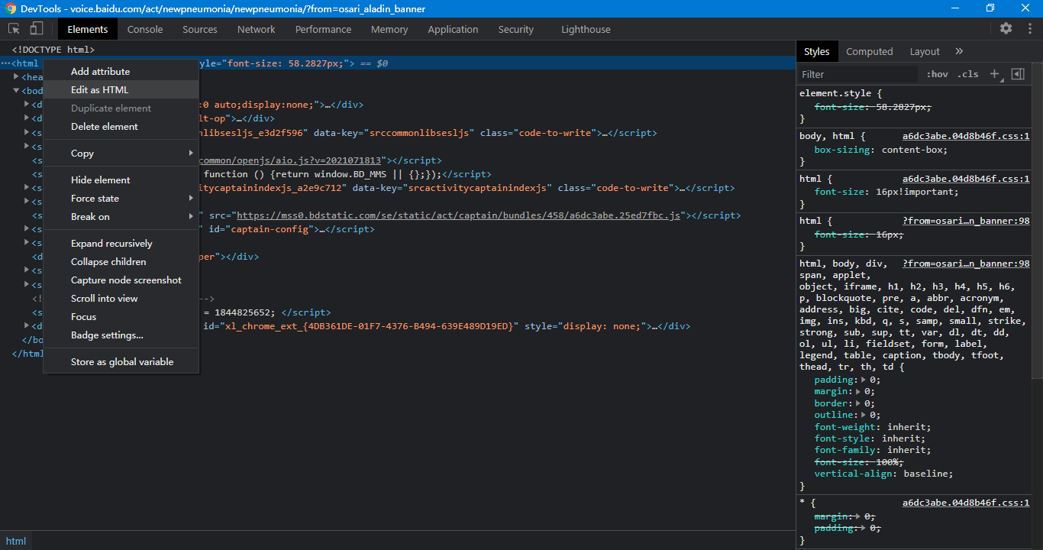Viewport: 1043px width, 550px height.
Task: Click the font-weight: inherit declaration
Action: click(873, 427)
